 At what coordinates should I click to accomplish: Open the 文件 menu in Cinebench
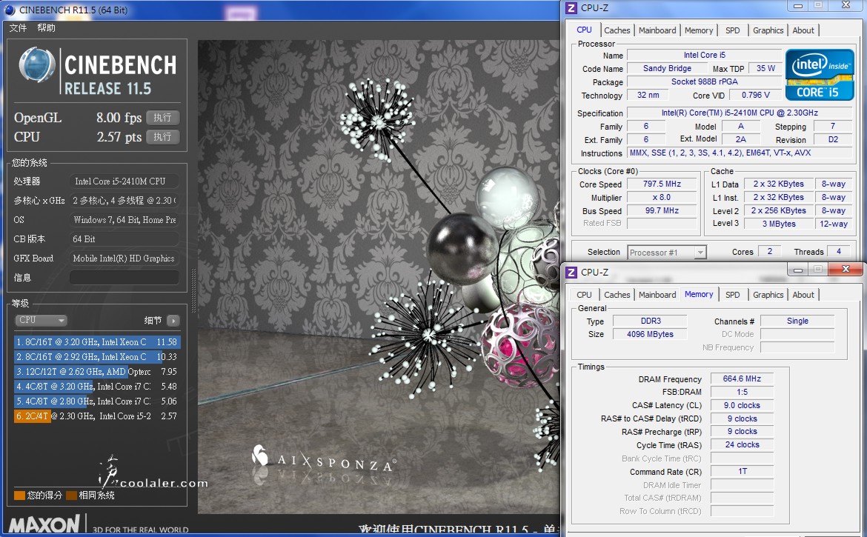[18, 27]
